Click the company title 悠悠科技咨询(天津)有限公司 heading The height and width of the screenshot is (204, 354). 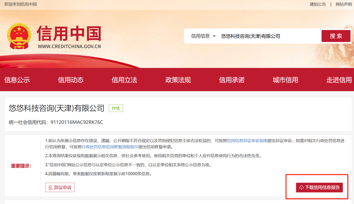click(57, 108)
